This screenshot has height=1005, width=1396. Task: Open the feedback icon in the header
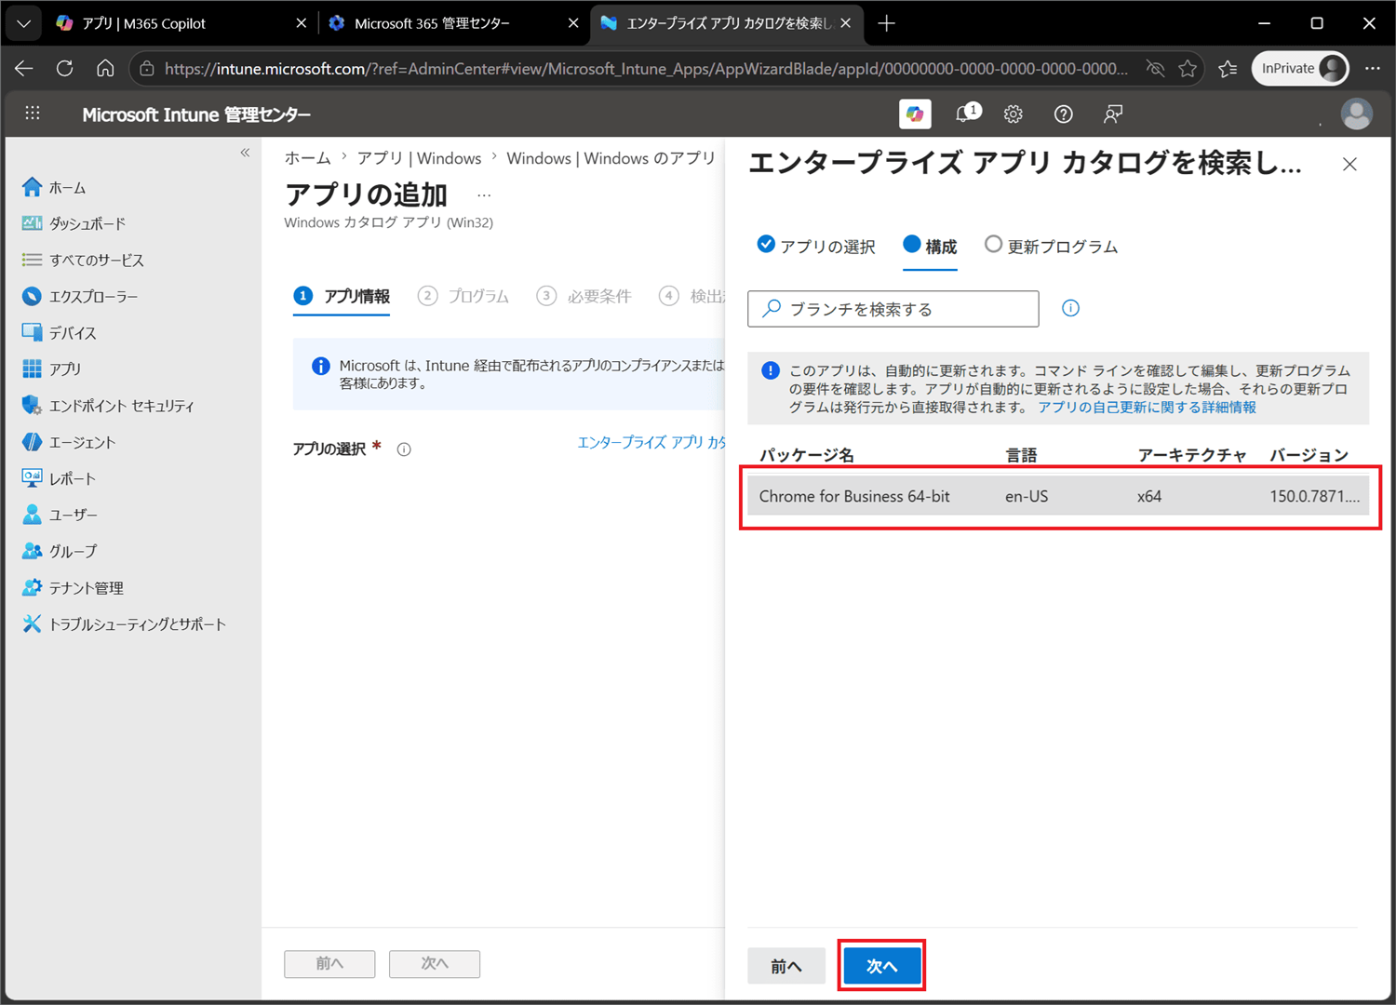click(x=1113, y=114)
